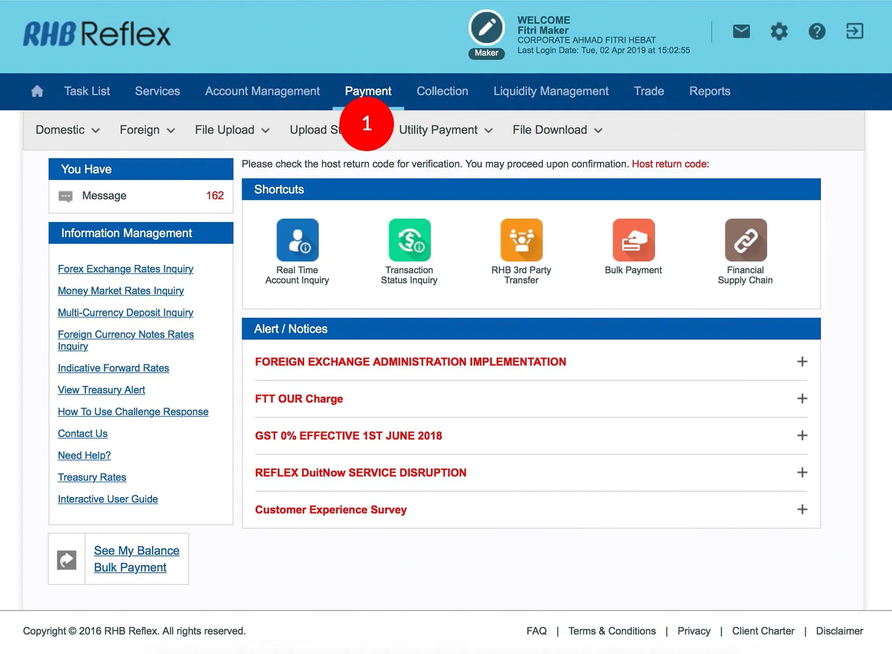Open the mail envelope icon in header
The height and width of the screenshot is (654, 892).
point(741,32)
